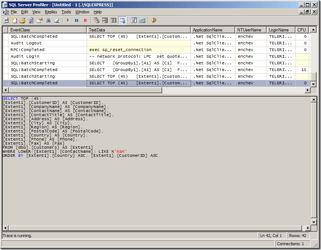Click detail pane vertical scroll up arrow
Image resolution: width=321 pixels, height=250 pixels.
point(314,100)
